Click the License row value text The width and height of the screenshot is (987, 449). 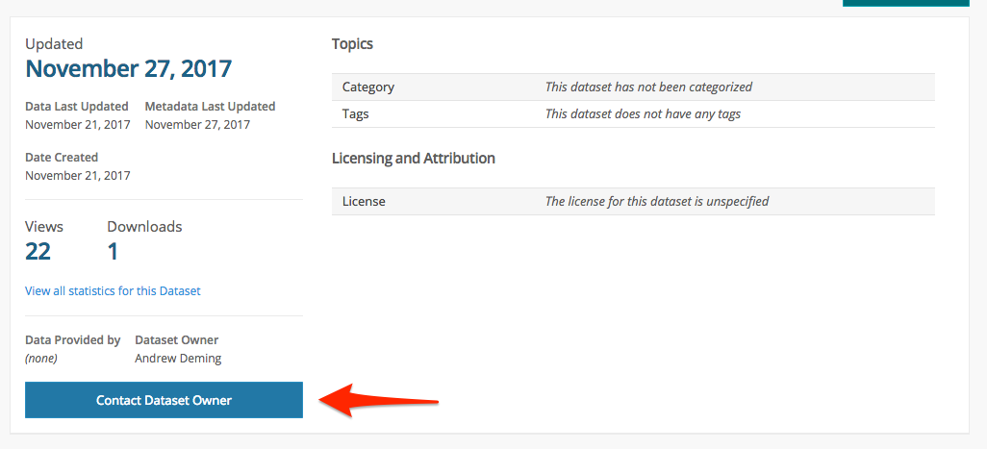(x=657, y=202)
